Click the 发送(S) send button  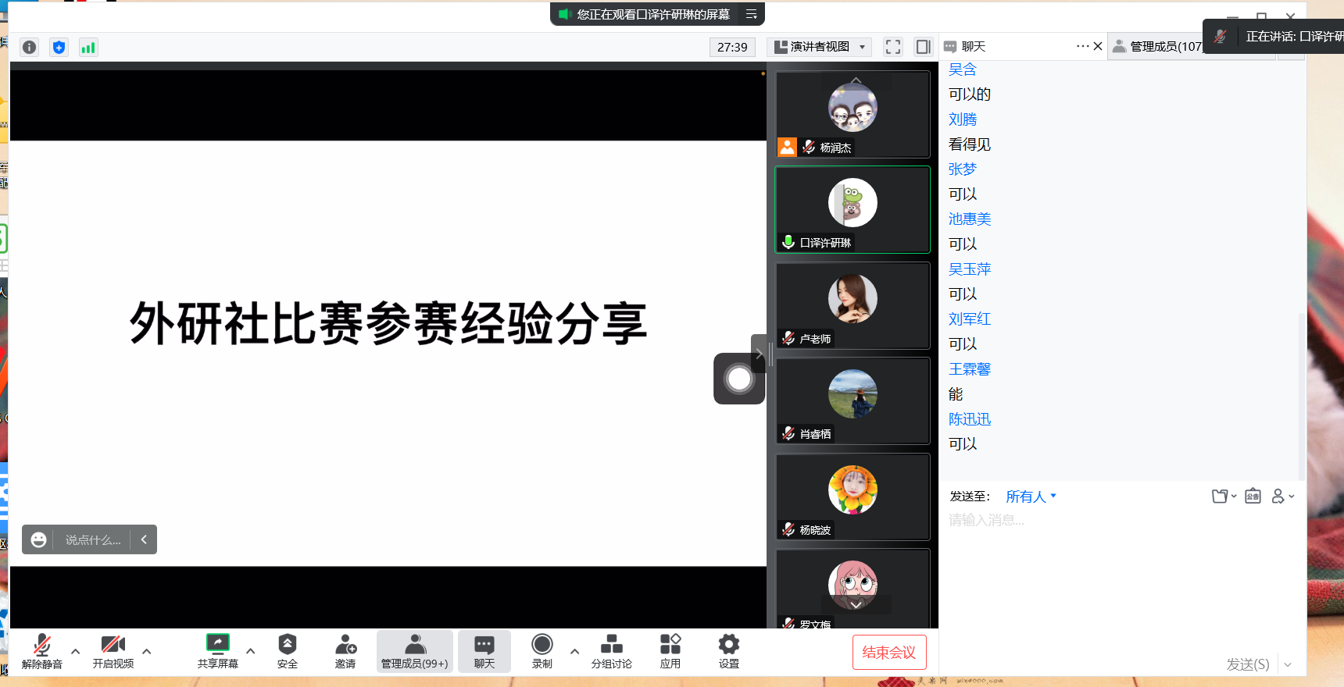[x=1248, y=664]
